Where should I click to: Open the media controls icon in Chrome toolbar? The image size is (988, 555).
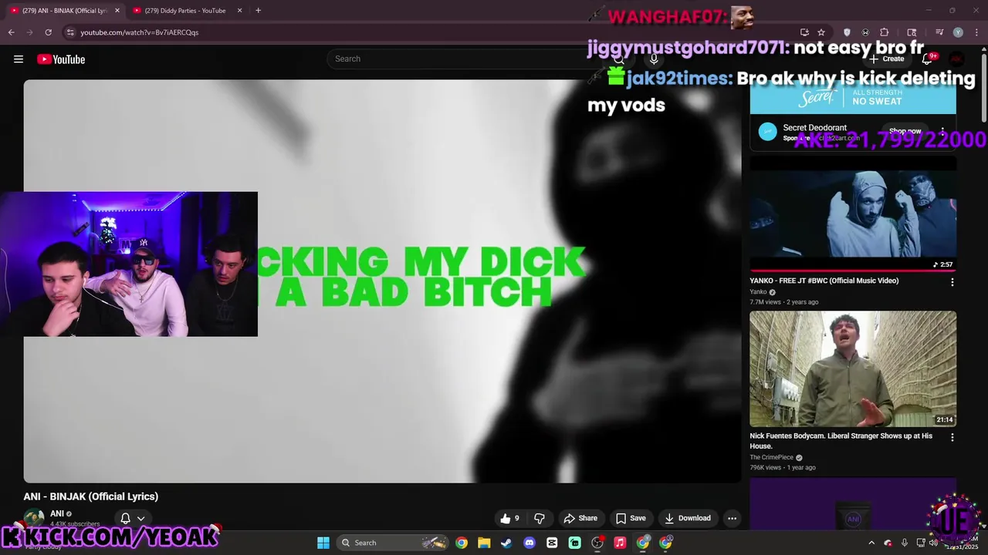(939, 32)
